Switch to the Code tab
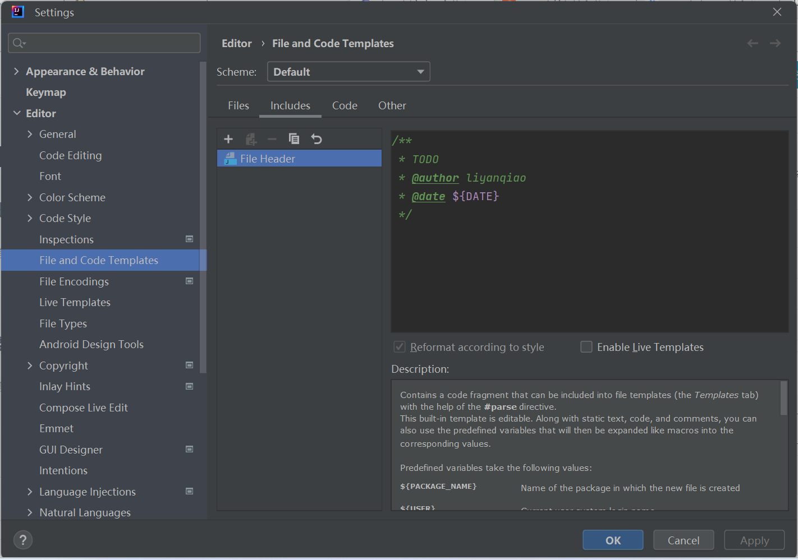 pyautogui.click(x=345, y=105)
